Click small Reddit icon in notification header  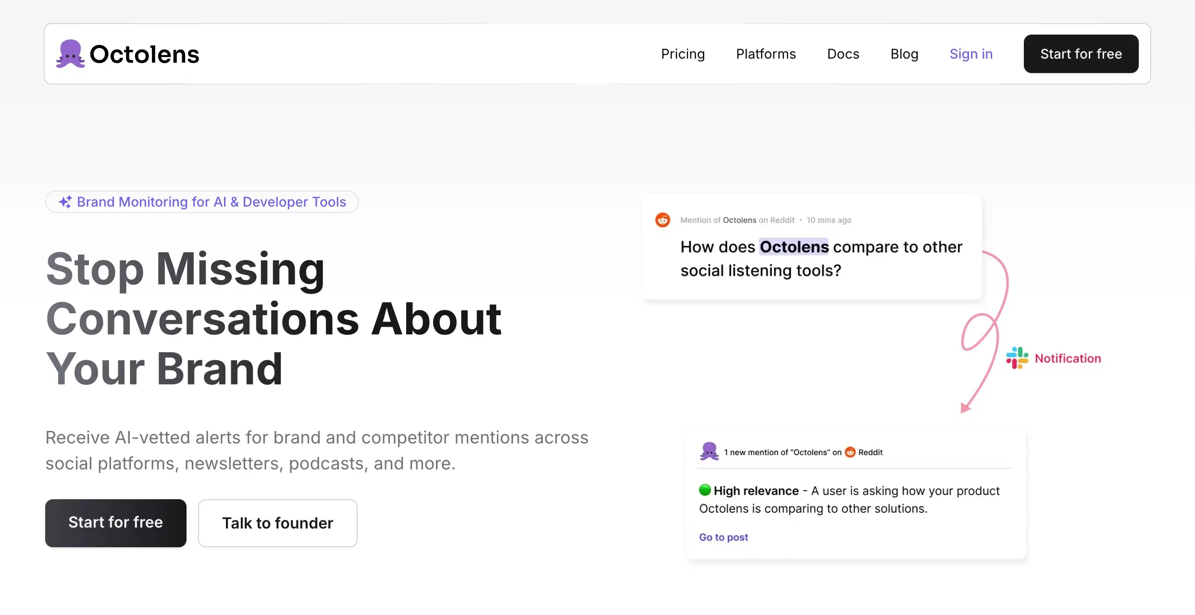tap(850, 452)
